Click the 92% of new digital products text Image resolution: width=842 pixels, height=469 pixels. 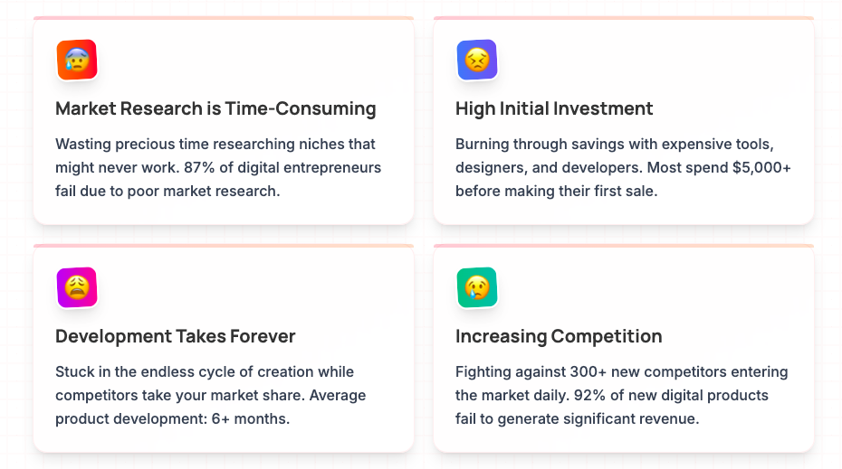[x=671, y=396]
